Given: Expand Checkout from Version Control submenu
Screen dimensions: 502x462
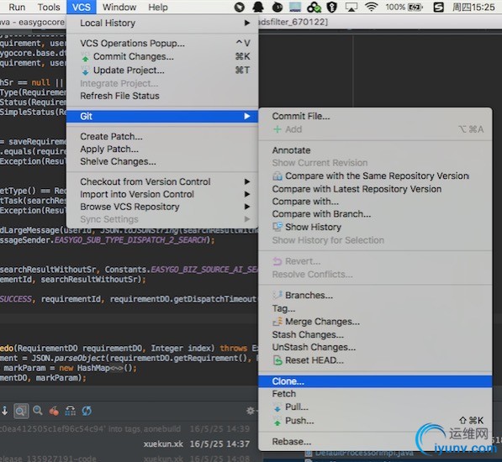Looking at the screenshot, I should [x=162, y=181].
